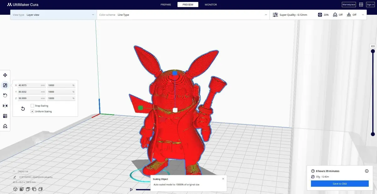Click the UltiMaker Cura logo
Viewport: 377px width, 194px height.
(x=23, y=5)
